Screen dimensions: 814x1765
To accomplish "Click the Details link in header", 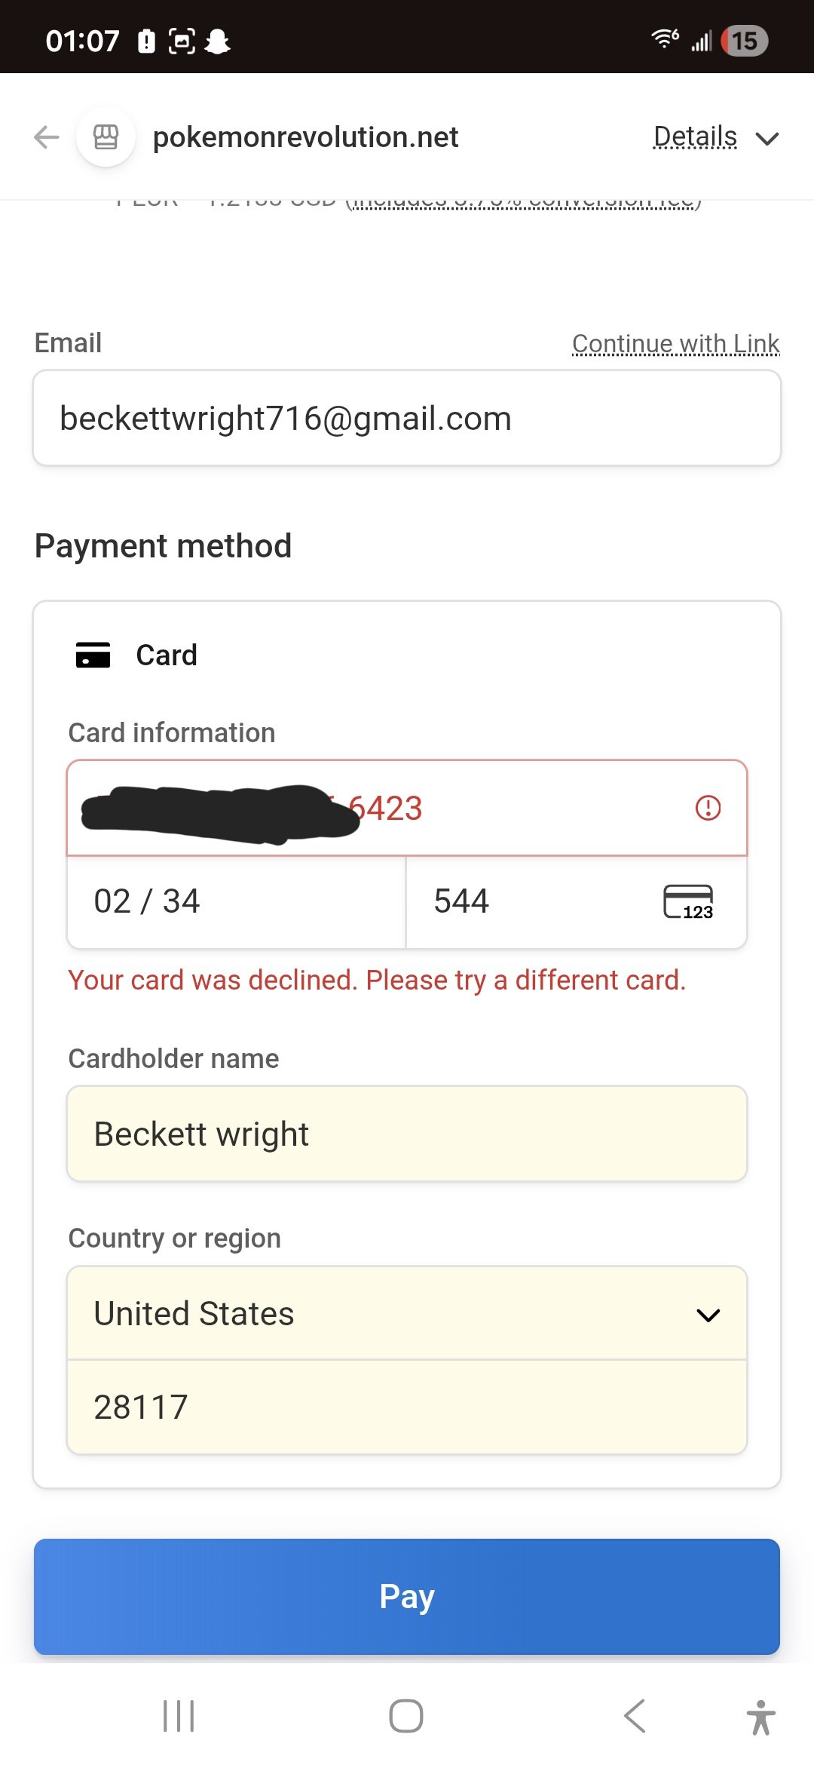I will (695, 137).
